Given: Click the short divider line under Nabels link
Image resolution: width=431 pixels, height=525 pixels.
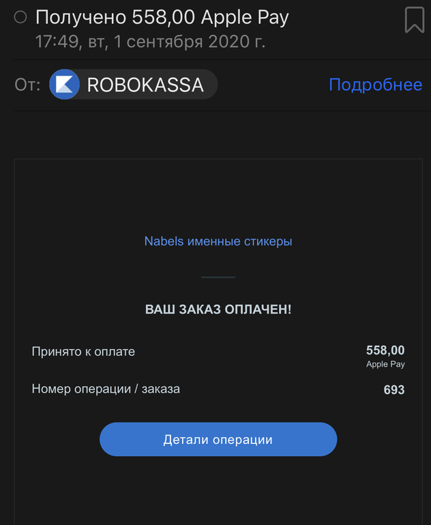Looking at the screenshot, I should pos(218,277).
